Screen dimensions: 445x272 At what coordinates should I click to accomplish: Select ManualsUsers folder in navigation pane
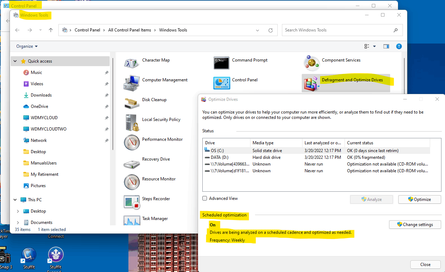click(44, 163)
